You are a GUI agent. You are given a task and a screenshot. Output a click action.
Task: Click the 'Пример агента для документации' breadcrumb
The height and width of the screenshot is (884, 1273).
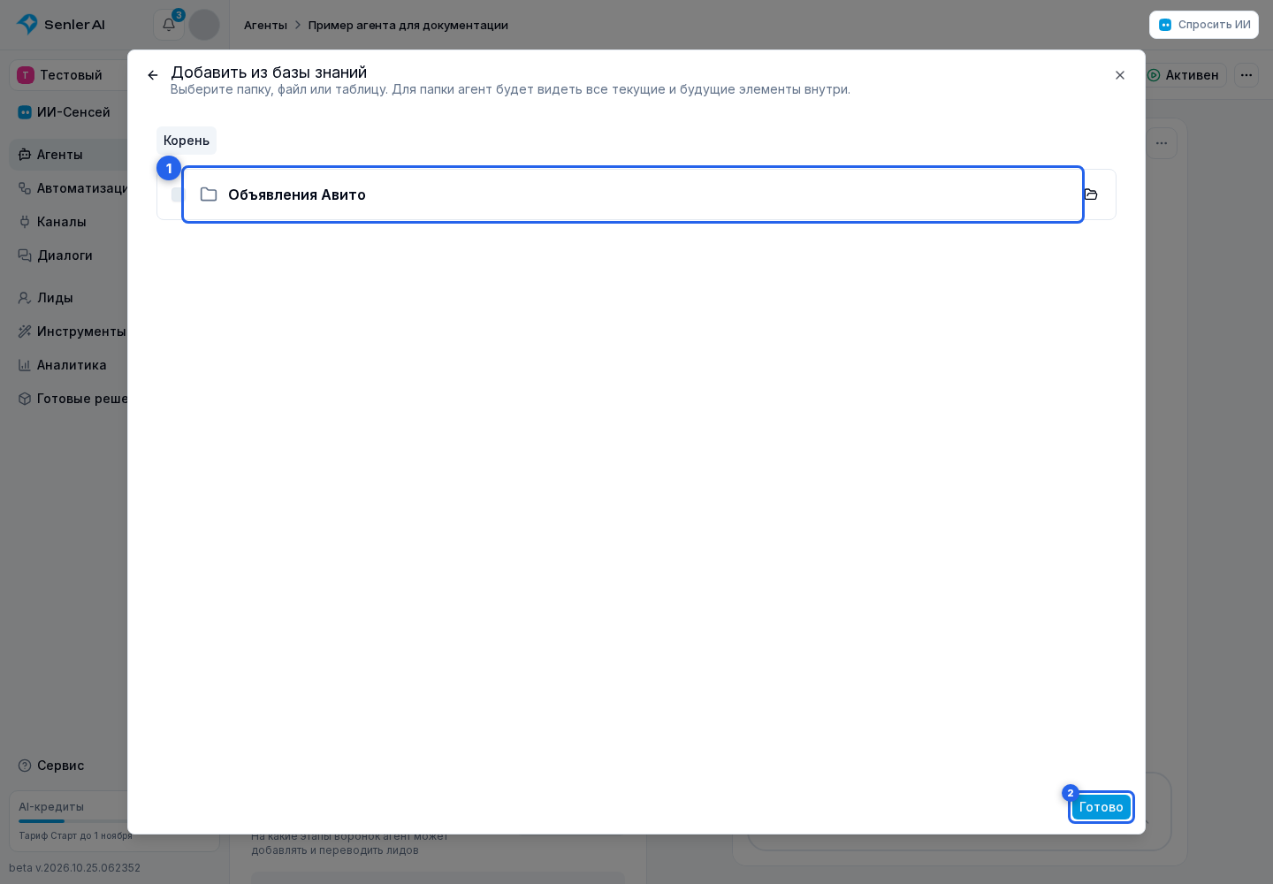[408, 25]
